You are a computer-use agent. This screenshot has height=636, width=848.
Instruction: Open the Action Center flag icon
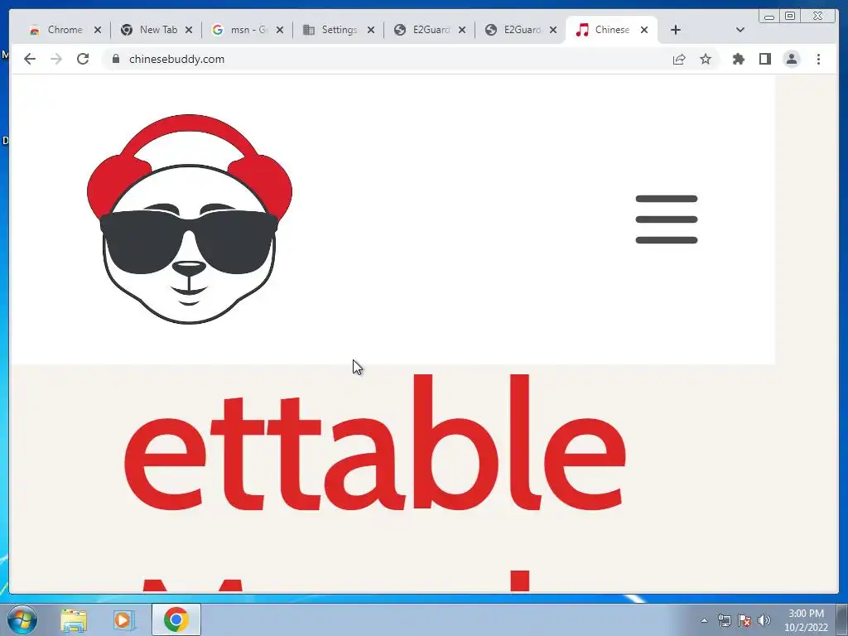(744, 620)
